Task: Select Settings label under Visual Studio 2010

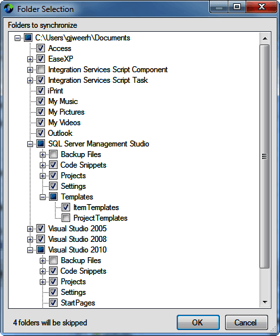Action: pyautogui.click(x=73, y=292)
